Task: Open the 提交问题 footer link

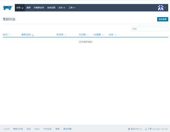Action: coord(67,129)
